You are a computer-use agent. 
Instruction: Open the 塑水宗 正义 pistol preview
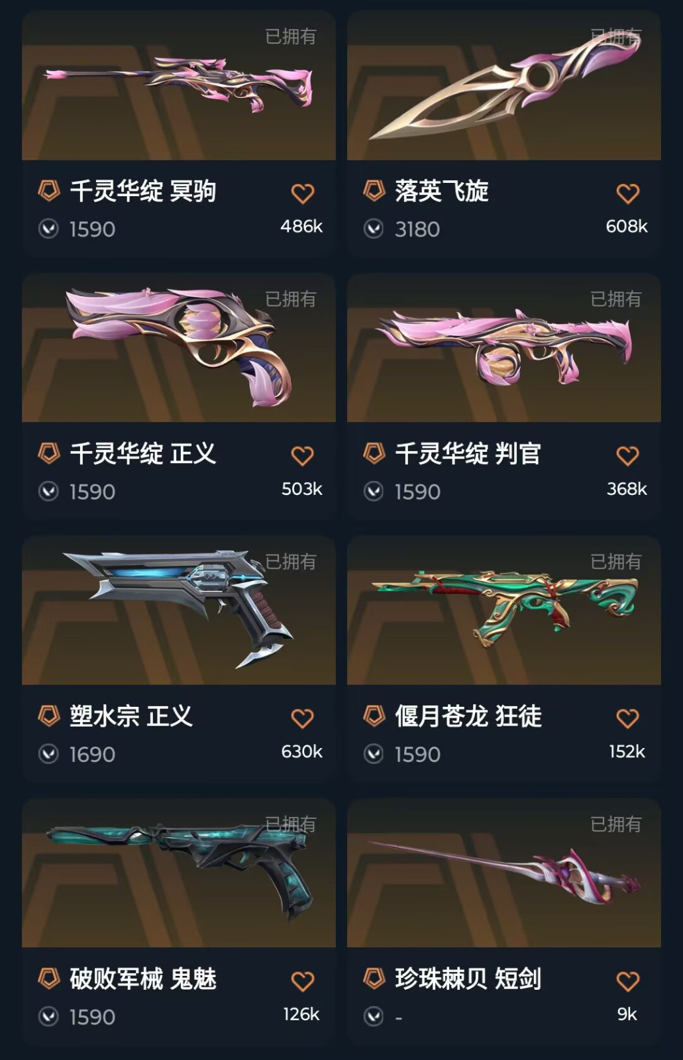click(179, 610)
